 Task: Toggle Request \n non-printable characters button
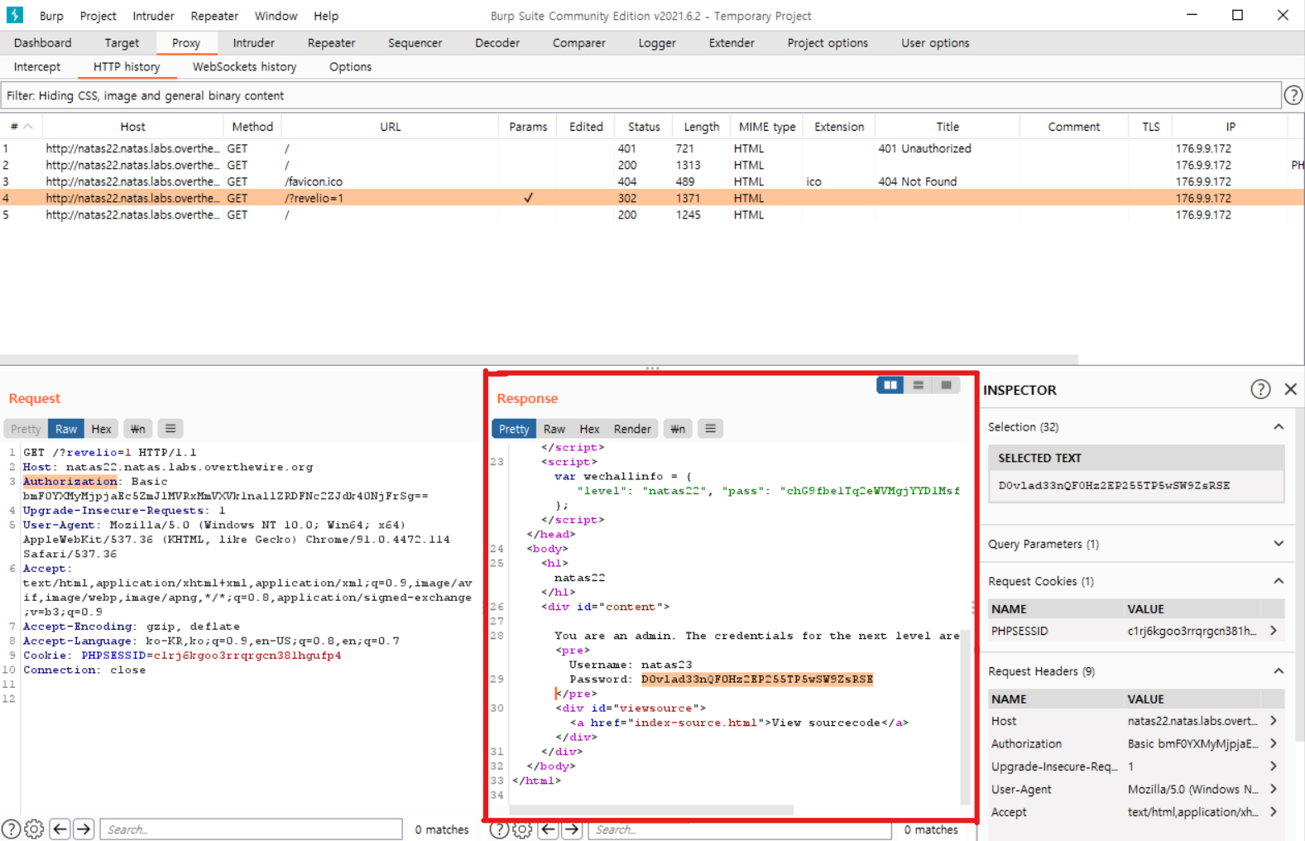[137, 429]
